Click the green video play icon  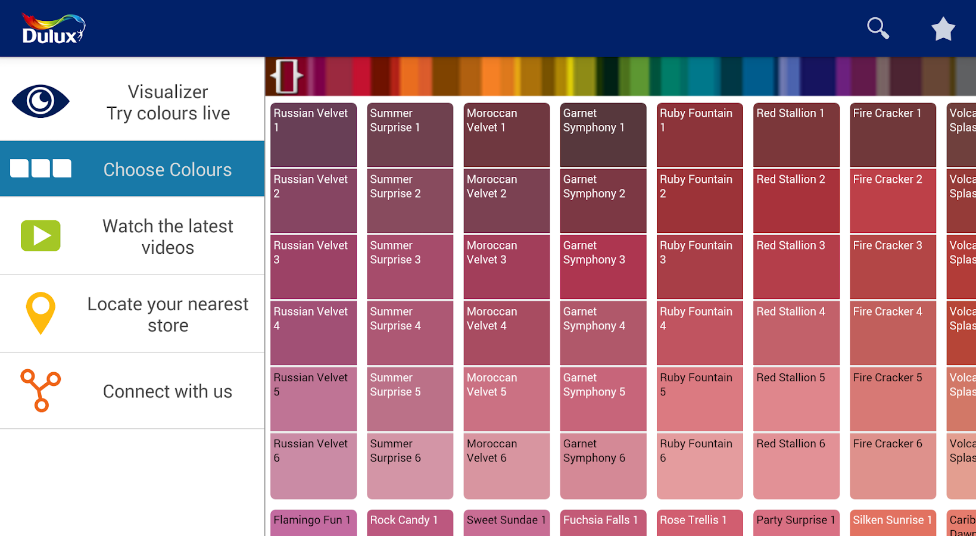[x=40, y=236]
